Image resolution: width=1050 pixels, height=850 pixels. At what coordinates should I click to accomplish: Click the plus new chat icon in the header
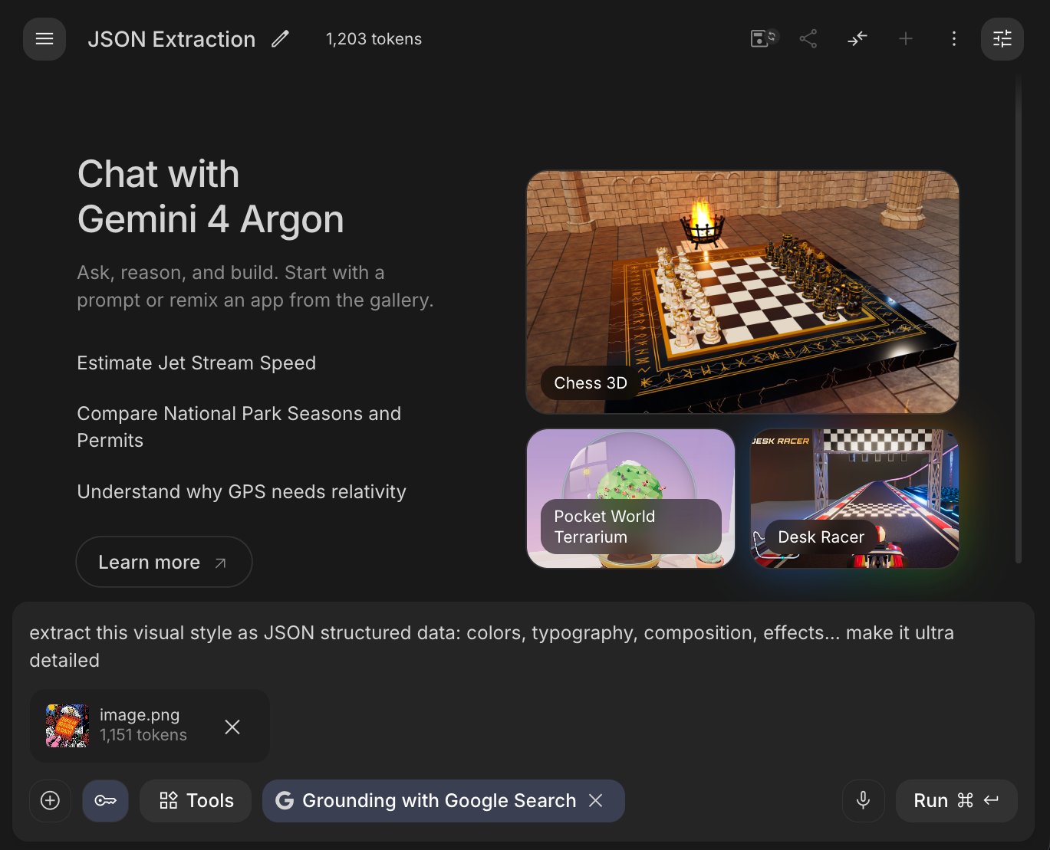pyautogui.click(x=906, y=39)
